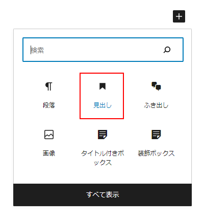Choose the 装飾ボックス block label

[x=156, y=153]
